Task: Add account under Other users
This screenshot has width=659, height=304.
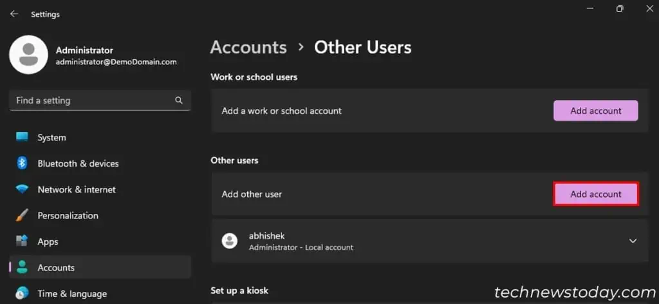Action: tap(595, 194)
